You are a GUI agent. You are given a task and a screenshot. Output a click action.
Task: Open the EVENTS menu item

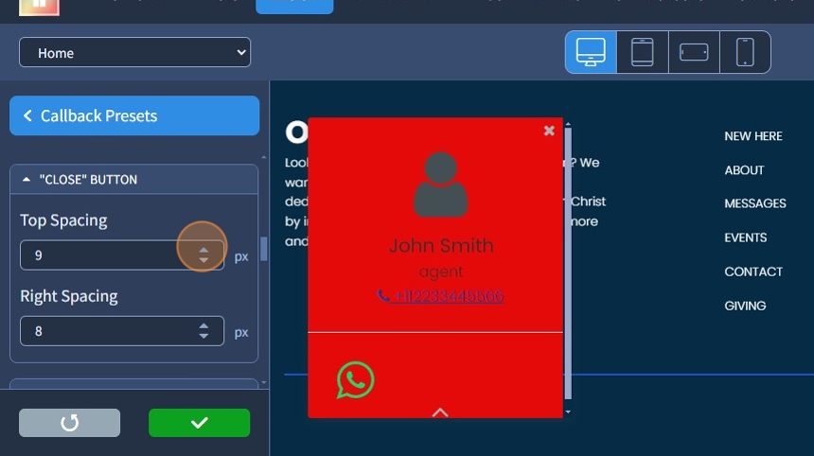click(746, 237)
